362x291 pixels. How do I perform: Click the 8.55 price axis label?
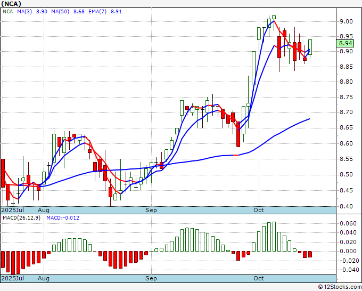click(346, 159)
